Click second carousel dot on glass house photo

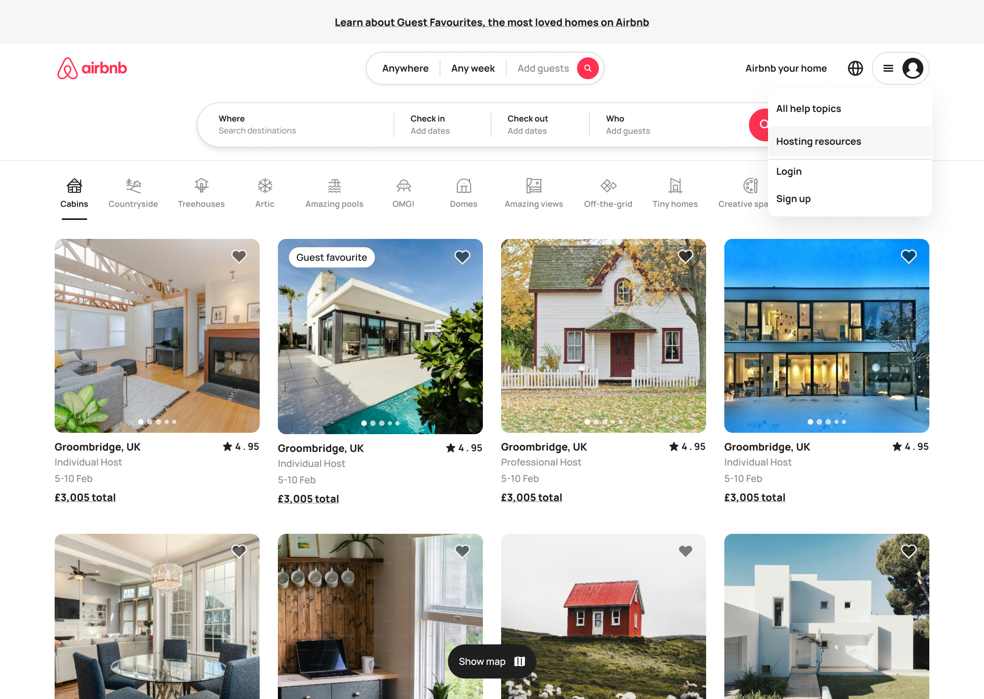tap(819, 422)
